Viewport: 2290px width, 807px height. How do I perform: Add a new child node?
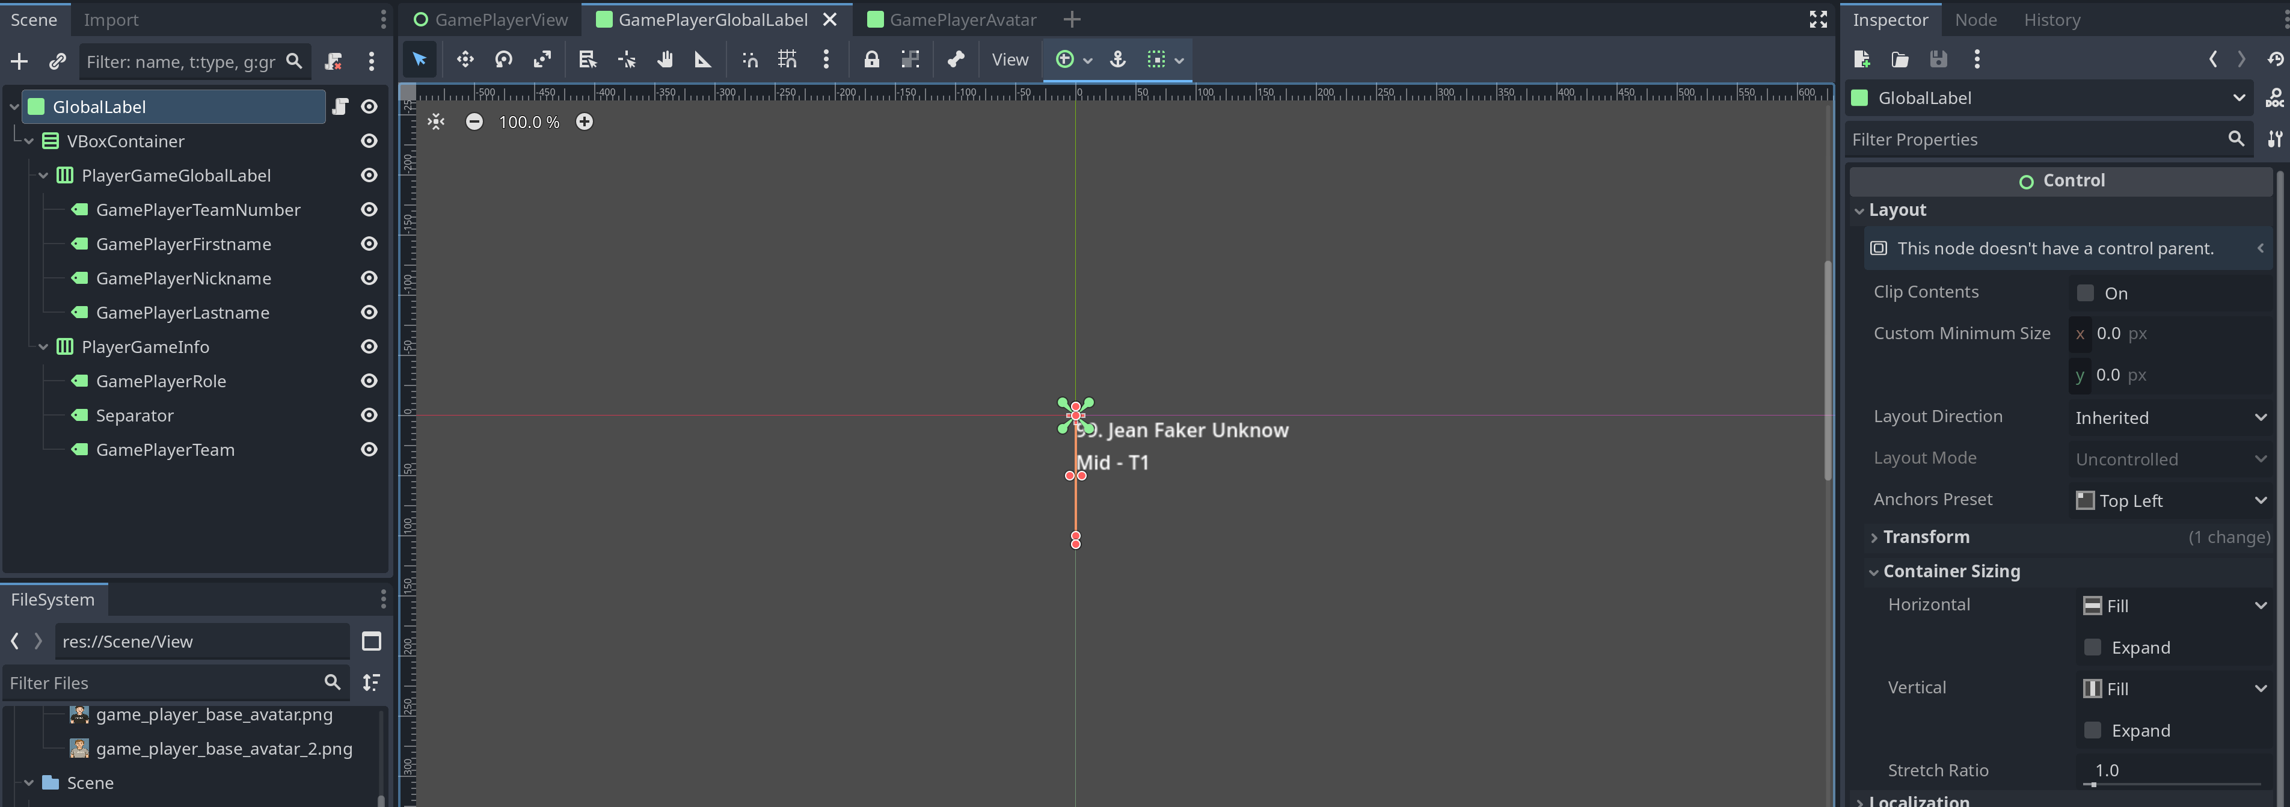[x=19, y=61]
